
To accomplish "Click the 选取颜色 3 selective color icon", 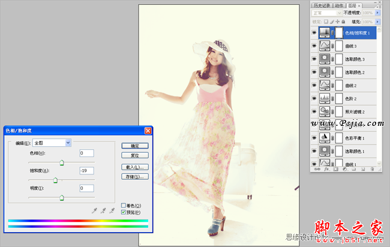I will pyautogui.click(x=326, y=59).
